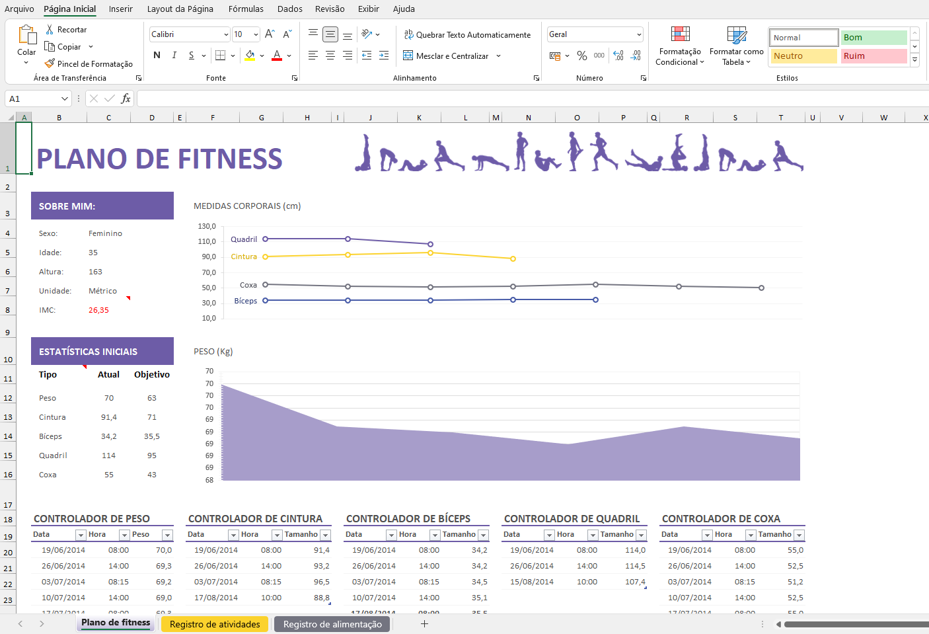
Task: Click the percent style icon
Action: [x=581, y=56]
